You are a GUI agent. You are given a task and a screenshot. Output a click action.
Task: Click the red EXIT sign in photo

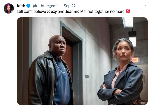136,60
